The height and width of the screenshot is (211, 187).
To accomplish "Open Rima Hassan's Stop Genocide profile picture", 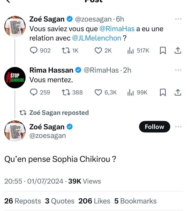I will click(15, 78).
